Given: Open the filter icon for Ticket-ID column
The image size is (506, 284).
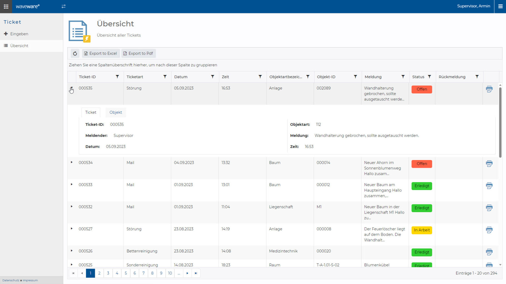Looking at the screenshot, I should point(117,77).
